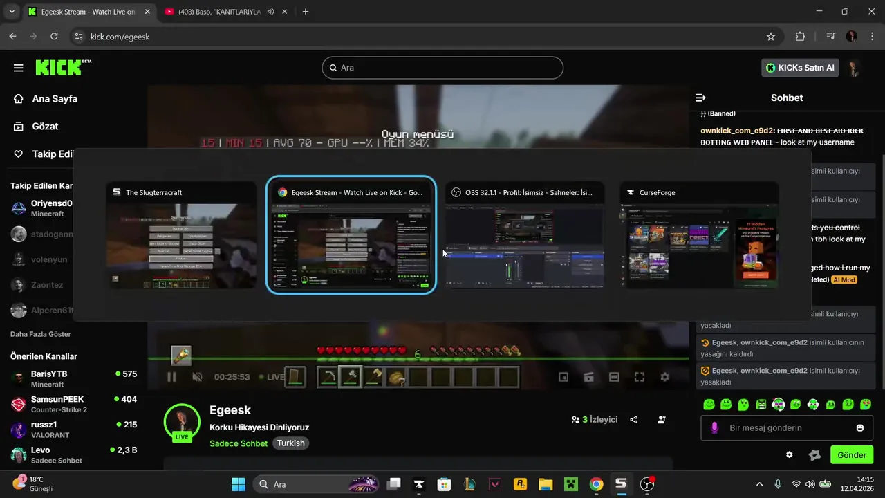
Task: Open chat settings gear below message box
Action: tap(790, 454)
